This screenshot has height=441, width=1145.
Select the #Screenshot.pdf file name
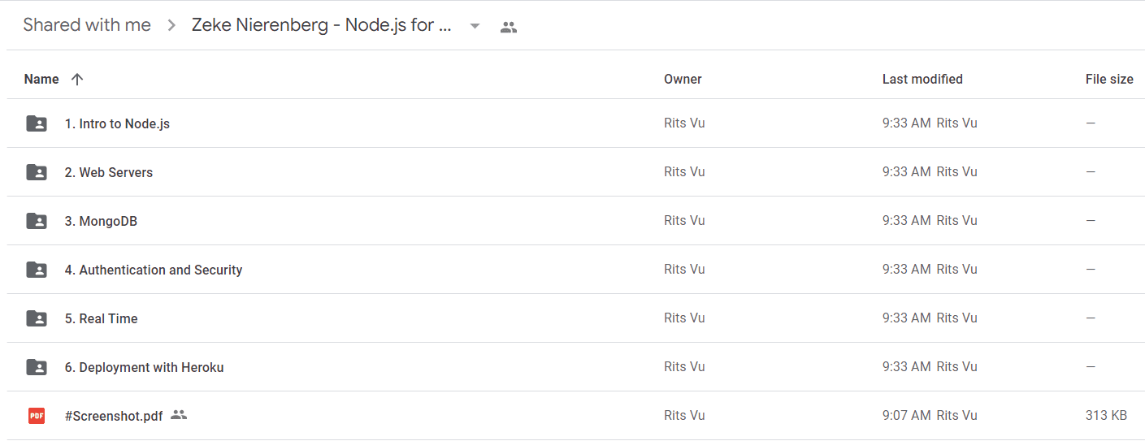click(x=114, y=416)
